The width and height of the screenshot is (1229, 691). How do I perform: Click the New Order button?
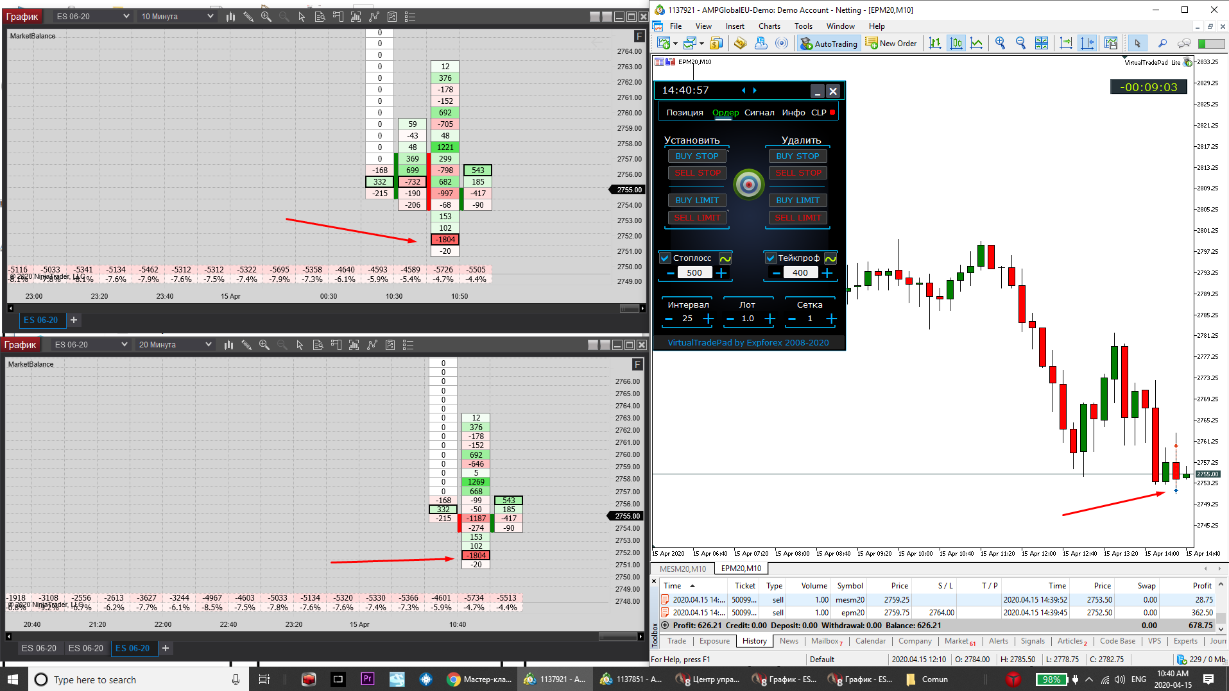[891, 44]
